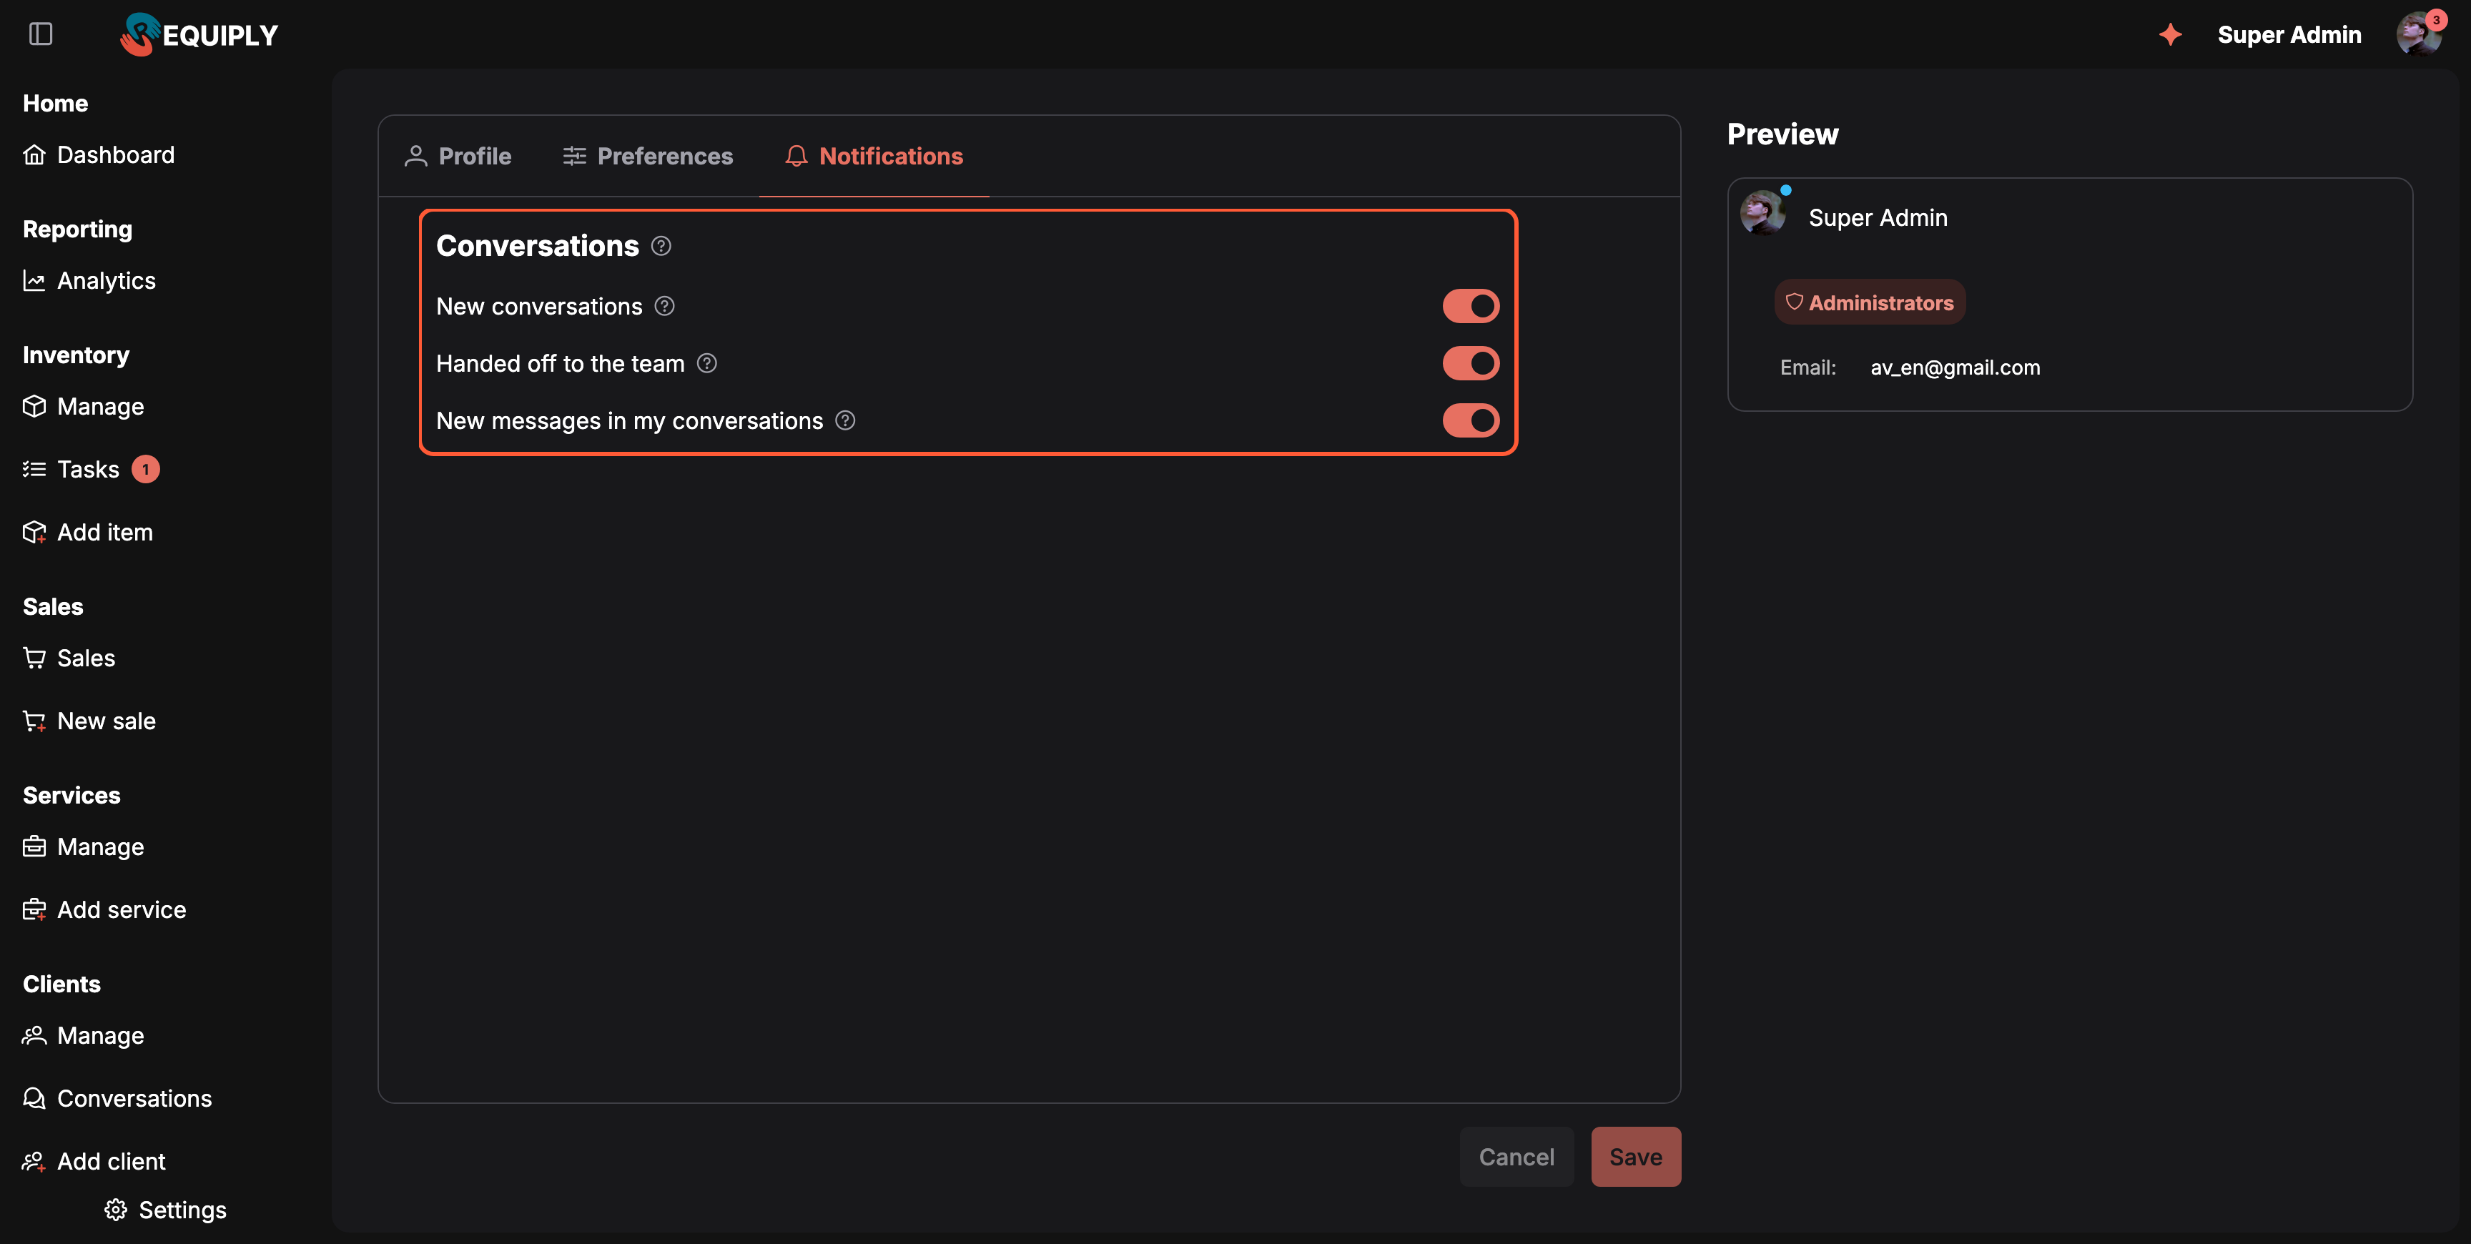This screenshot has height=1244, width=2471.
Task: Show help for New conversations
Action: click(665, 306)
